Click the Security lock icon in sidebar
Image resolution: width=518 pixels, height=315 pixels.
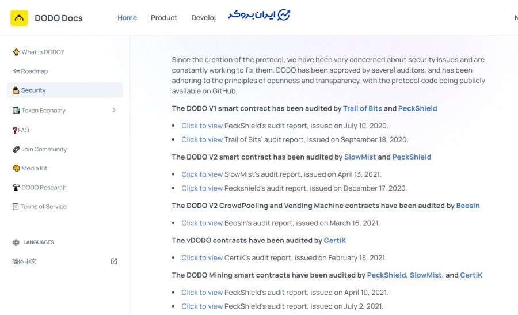coord(16,90)
